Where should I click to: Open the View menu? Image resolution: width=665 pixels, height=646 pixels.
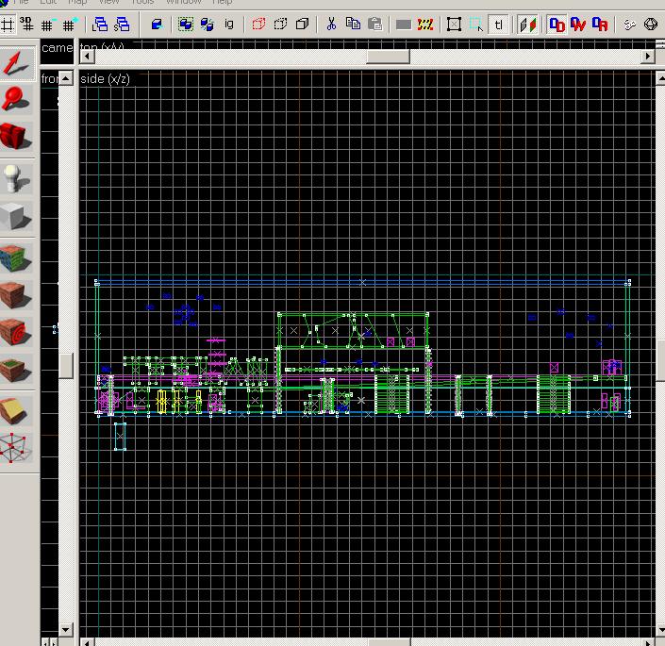pos(108,2)
